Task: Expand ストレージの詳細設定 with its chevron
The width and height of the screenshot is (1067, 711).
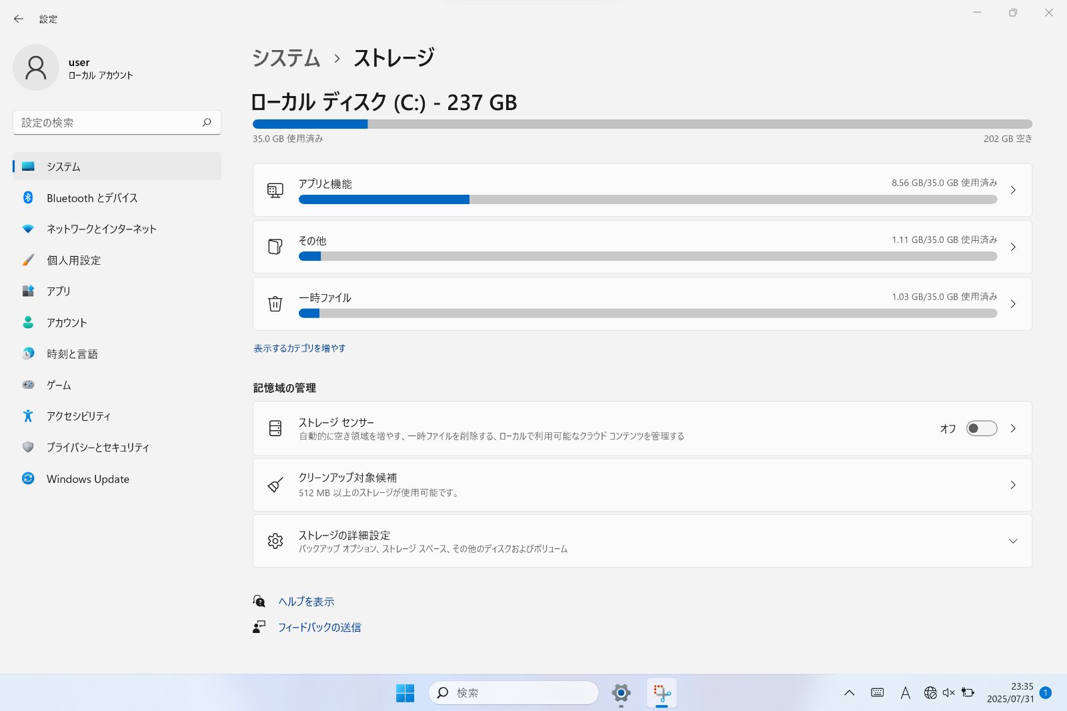Action: point(1014,541)
